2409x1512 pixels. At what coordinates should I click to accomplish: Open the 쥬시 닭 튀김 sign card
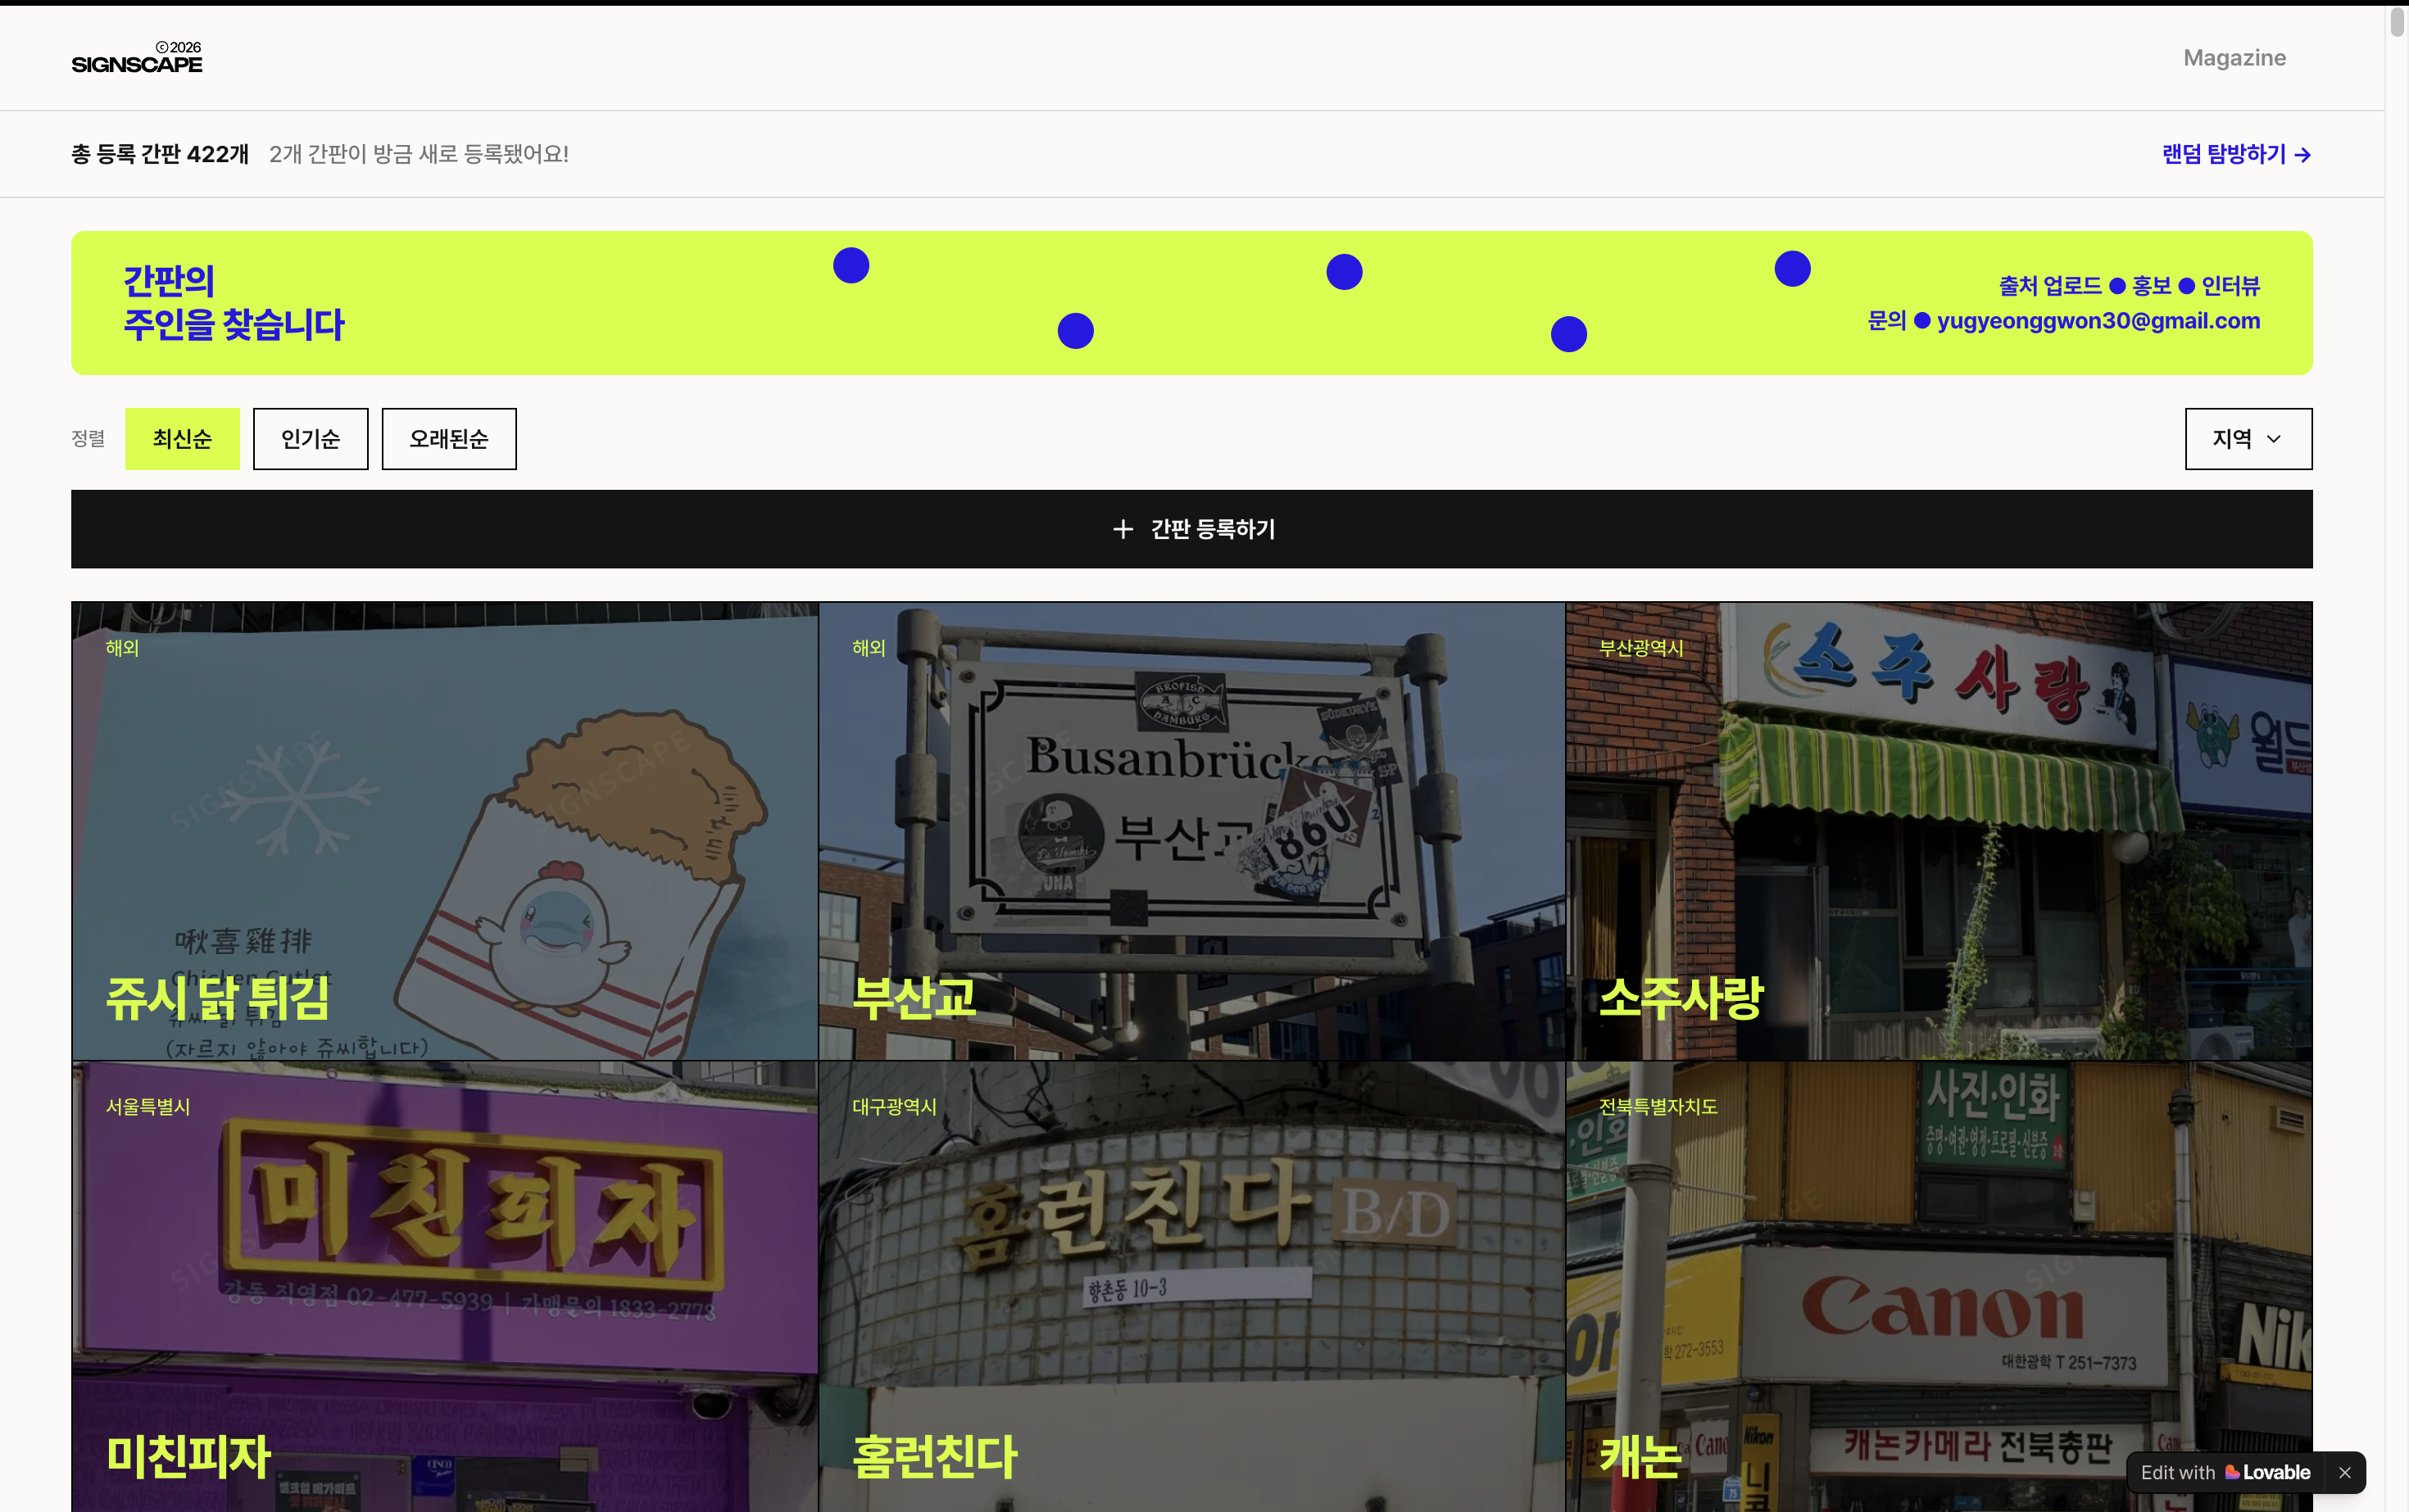tap(445, 831)
